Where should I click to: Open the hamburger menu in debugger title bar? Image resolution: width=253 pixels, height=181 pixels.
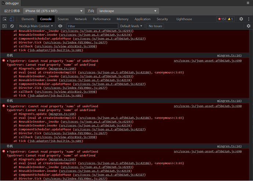tap(248, 3)
